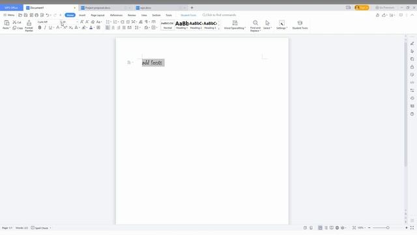The height and width of the screenshot is (235, 417).
Task: Clear formatting with eraser icon
Action: point(93,22)
